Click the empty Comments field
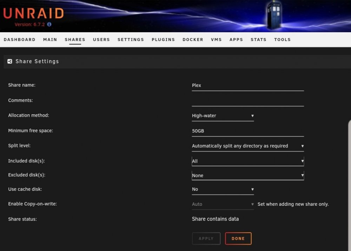 coord(248,101)
